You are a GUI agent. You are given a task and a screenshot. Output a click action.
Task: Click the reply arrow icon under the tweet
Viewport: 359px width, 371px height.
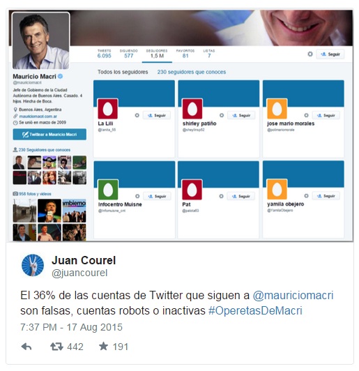click(26, 347)
